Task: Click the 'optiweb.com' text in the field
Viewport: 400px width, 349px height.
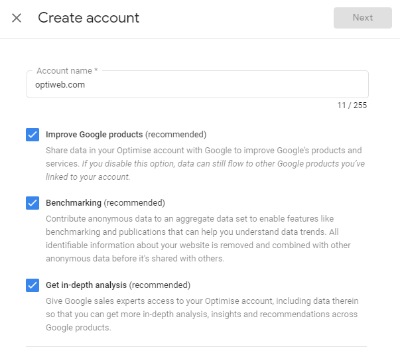Action: 60,85
